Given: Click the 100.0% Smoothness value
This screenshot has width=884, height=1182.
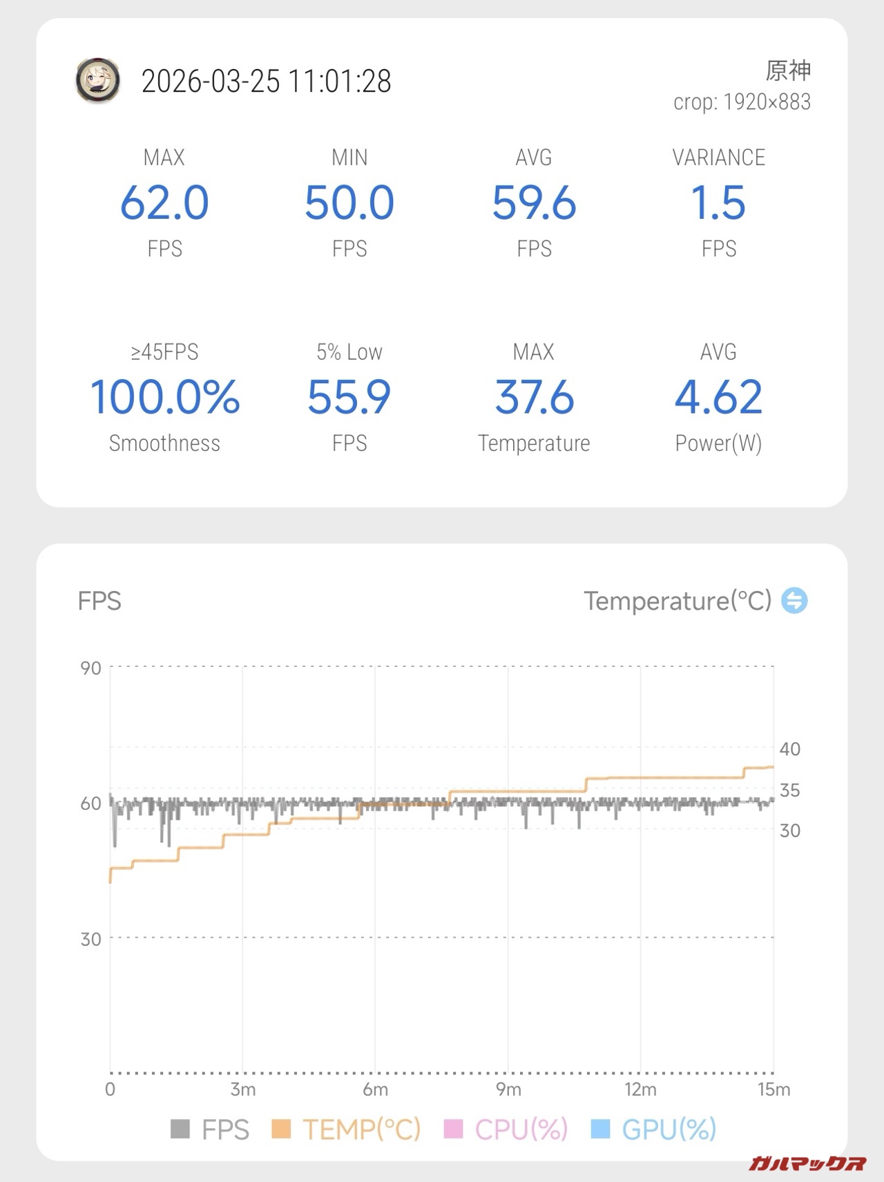Looking at the screenshot, I should tap(164, 398).
